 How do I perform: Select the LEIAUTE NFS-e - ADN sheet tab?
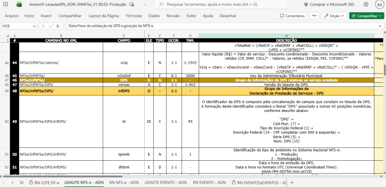pyautogui.click(x=84, y=182)
